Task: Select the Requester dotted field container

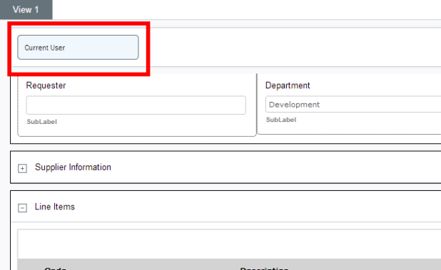Action: click(137, 105)
